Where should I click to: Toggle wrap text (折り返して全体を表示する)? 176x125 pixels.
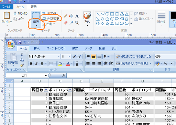(x=133, y=57)
